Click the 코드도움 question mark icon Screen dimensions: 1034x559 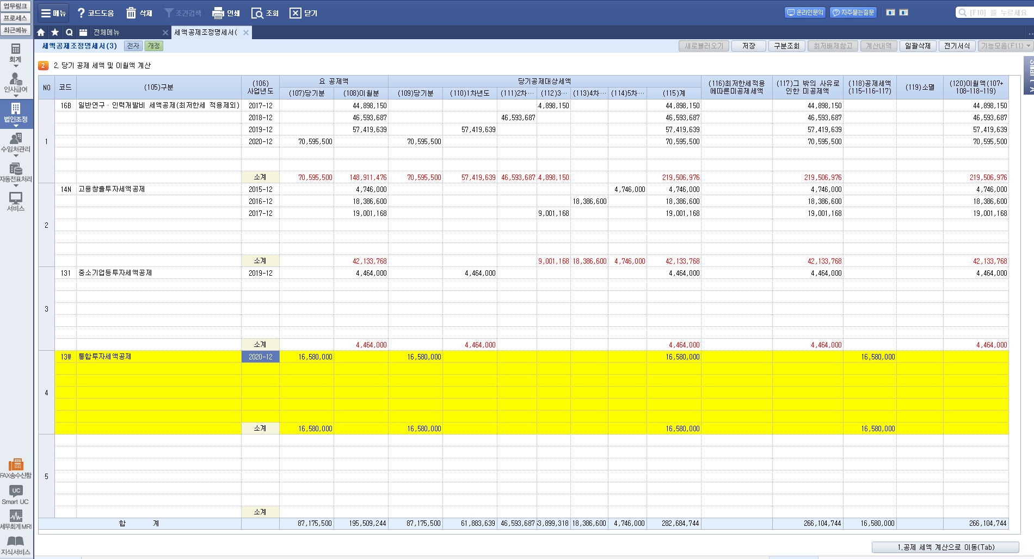(81, 13)
